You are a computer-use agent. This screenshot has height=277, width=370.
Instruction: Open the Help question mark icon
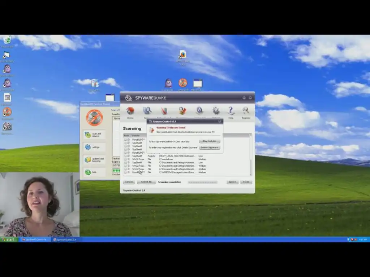pyautogui.click(x=231, y=110)
